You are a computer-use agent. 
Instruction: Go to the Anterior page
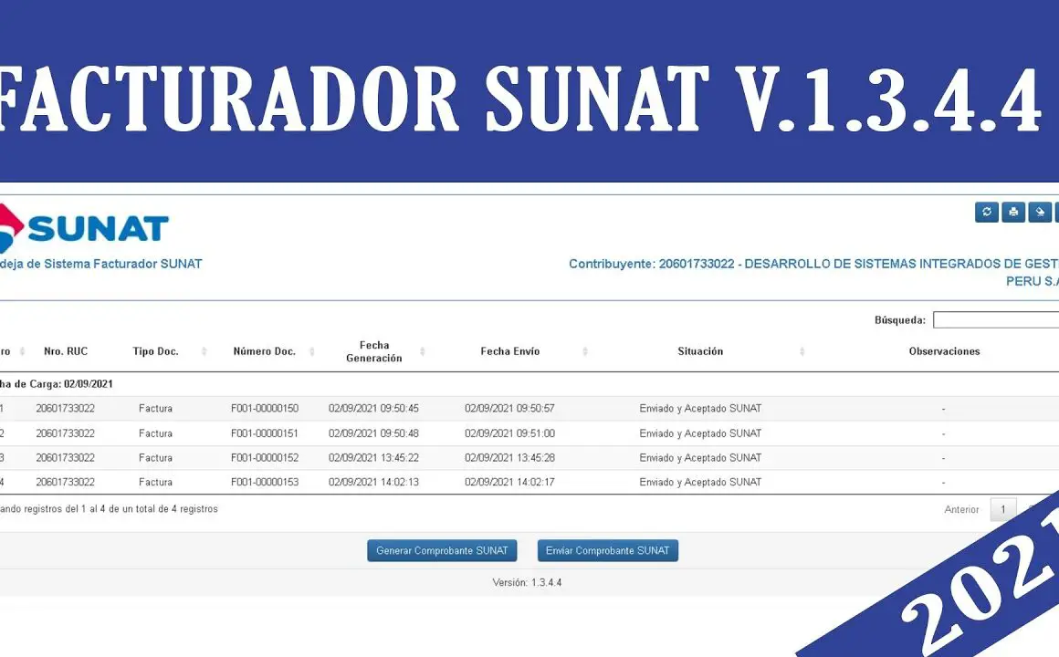961,510
